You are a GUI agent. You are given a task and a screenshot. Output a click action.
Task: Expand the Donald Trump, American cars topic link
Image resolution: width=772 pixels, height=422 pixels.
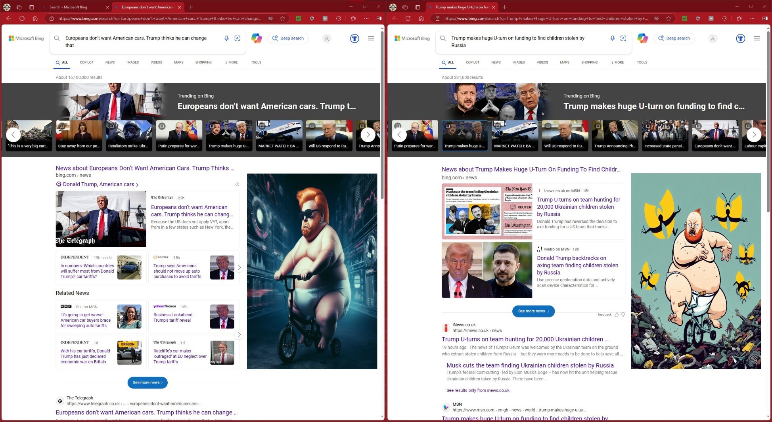click(x=98, y=184)
